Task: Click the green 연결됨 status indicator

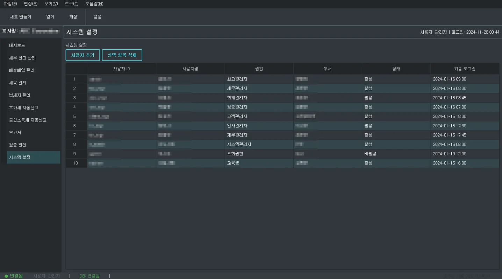Action: pos(14,276)
